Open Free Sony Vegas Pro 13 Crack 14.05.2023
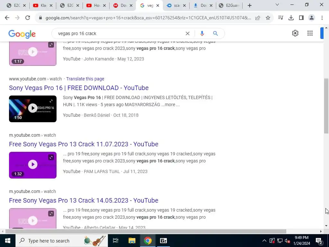Image resolution: width=329 pixels, height=247 pixels. click(x=84, y=200)
